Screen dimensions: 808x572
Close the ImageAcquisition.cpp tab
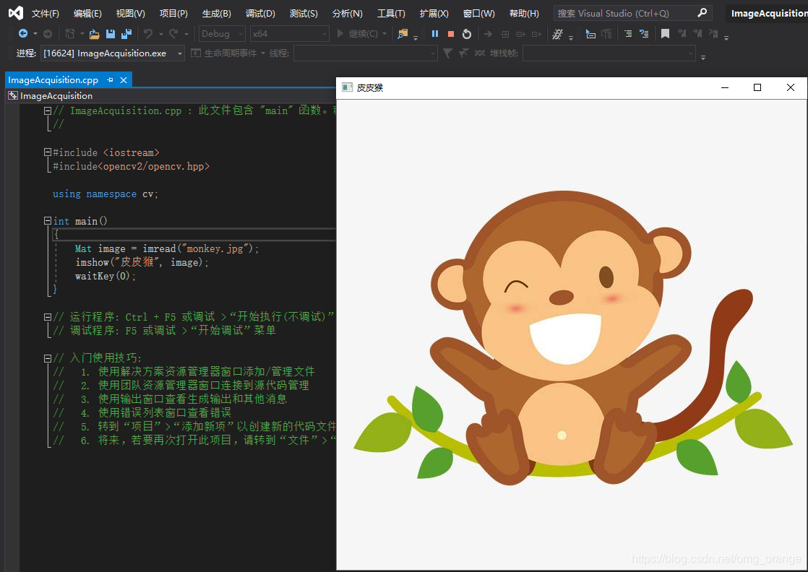tap(124, 79)
